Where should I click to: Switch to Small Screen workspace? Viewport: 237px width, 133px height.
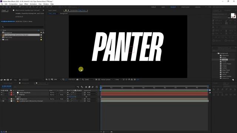click(x=185, y=7)
